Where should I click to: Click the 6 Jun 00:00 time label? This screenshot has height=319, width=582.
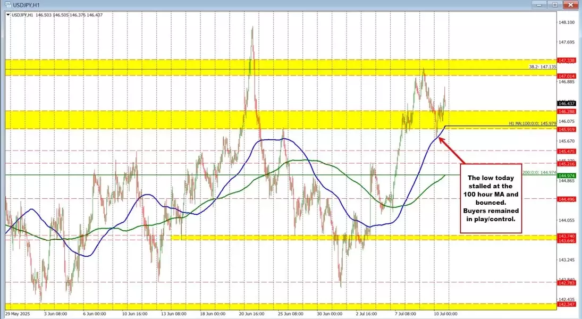(94, 314)
